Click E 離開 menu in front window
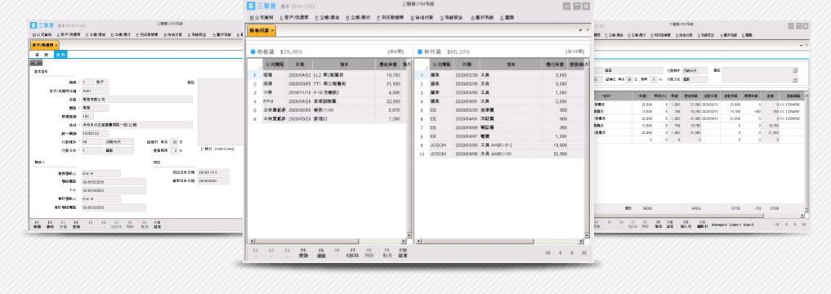Screen dimensions: 831x294 click(x=507, y=17)
